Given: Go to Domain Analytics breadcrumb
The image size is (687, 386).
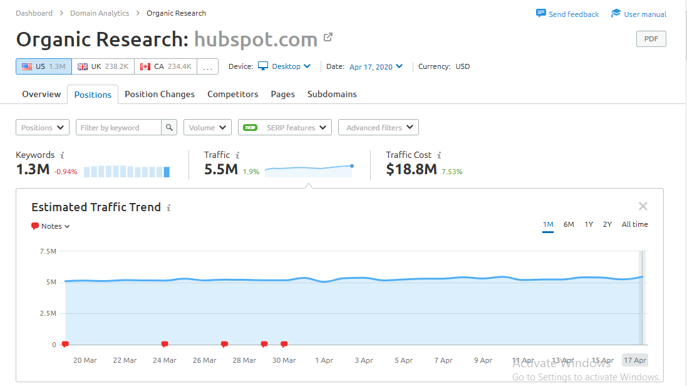Looking at the screenshot, I should coord(100,13).
